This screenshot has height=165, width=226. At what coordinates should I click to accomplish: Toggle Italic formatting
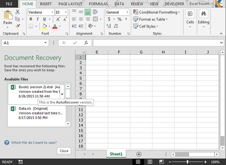click(38, 19)
